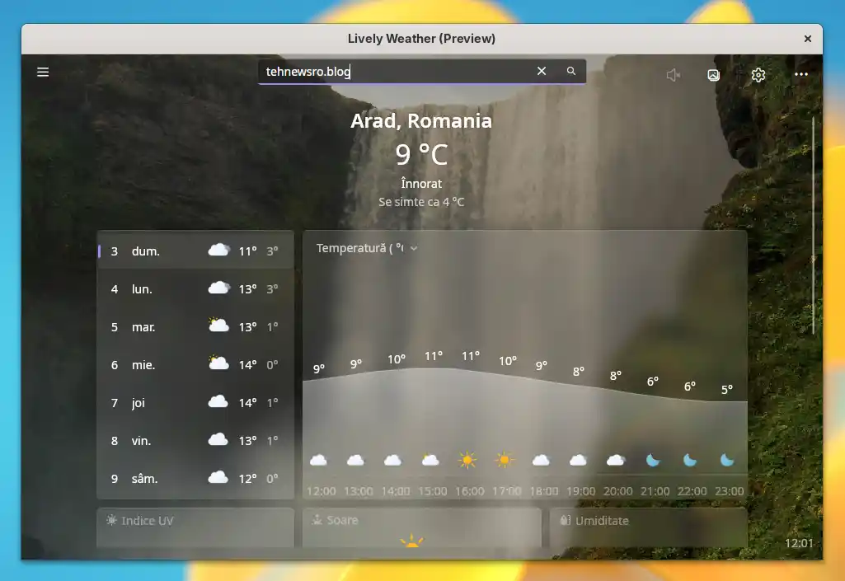845x581 pixels.
Task: Open the Umiditate card
Action: click(x=648, y=527)
